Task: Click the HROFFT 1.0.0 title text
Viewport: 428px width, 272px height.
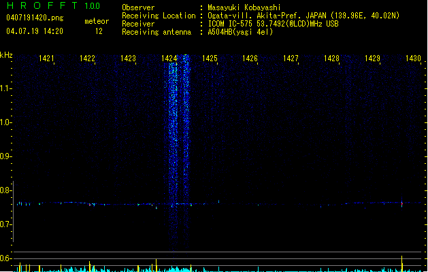Action: point(54,5)
